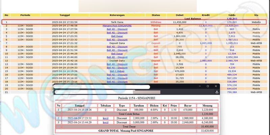Close the Periode 1154 popup window
The height and width of the screenshot is (135, 270).
coord(216,86)
